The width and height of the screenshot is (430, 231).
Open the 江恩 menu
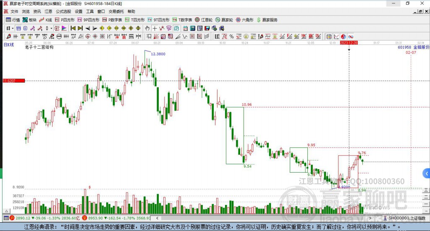[x=48, y=11]
